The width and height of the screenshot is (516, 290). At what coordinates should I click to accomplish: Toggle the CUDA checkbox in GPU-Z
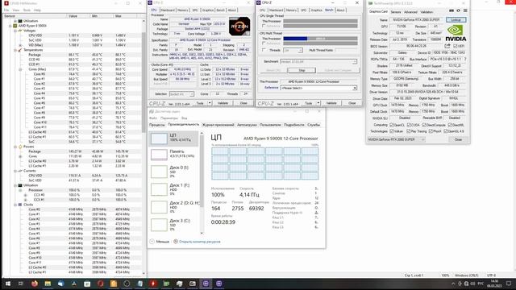click(409, 125)
